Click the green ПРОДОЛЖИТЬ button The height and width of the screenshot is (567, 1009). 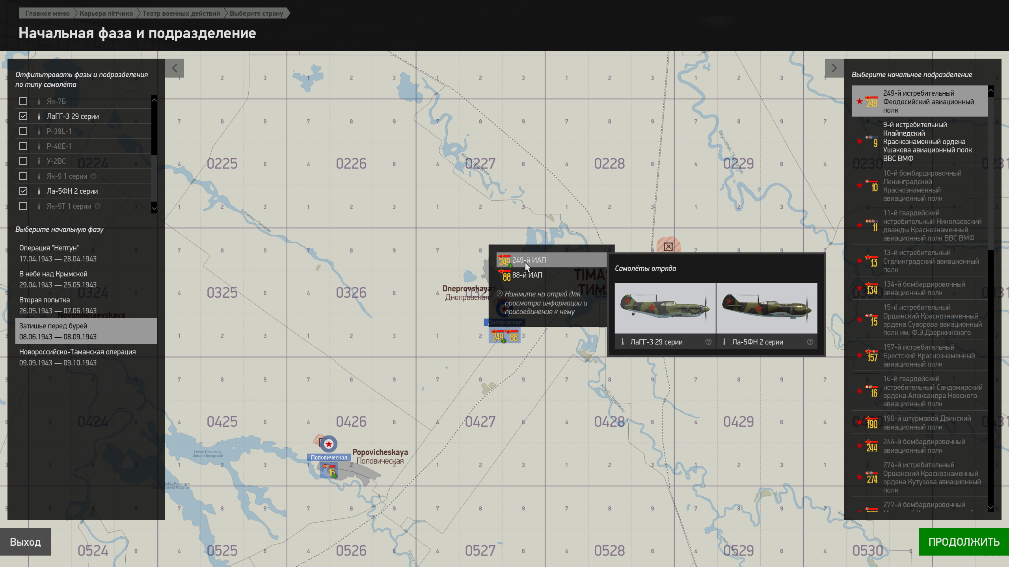[964, 542]
